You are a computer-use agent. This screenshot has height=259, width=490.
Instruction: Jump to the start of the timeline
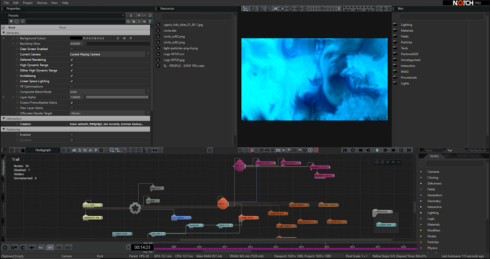345,150
